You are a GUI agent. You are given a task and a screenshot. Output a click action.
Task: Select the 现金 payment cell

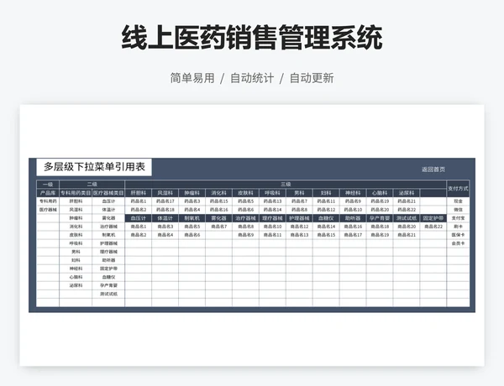click(458, 201)
